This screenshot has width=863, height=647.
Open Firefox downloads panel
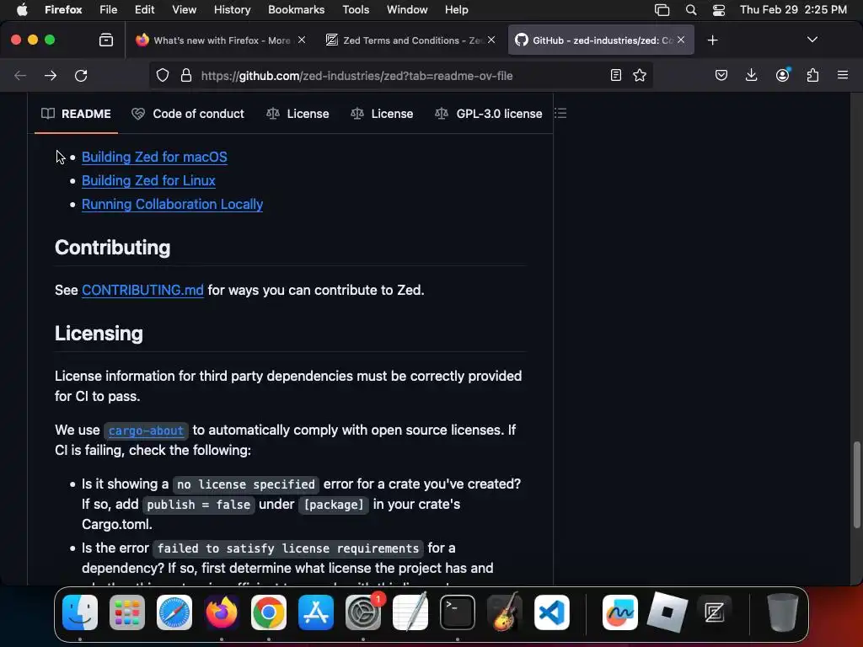coord(751,75)
